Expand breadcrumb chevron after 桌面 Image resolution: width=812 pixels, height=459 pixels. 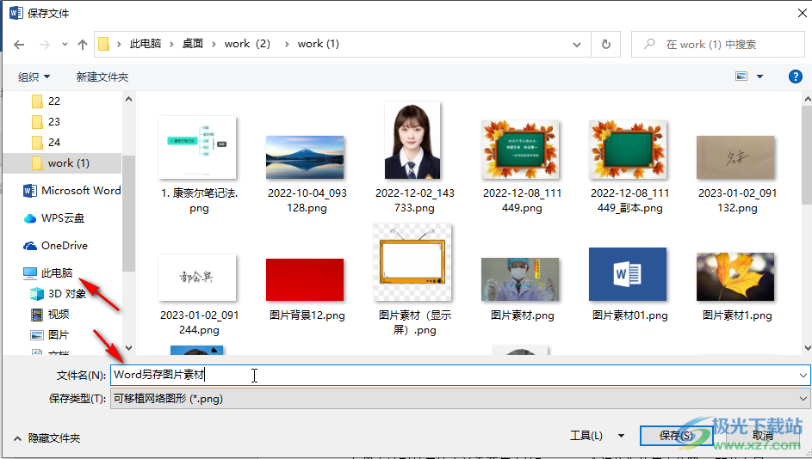point(214,45)
